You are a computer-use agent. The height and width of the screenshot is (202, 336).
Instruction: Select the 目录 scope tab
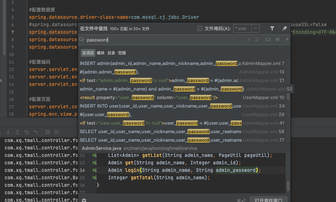pyautogui.click(x=111, y=53)
